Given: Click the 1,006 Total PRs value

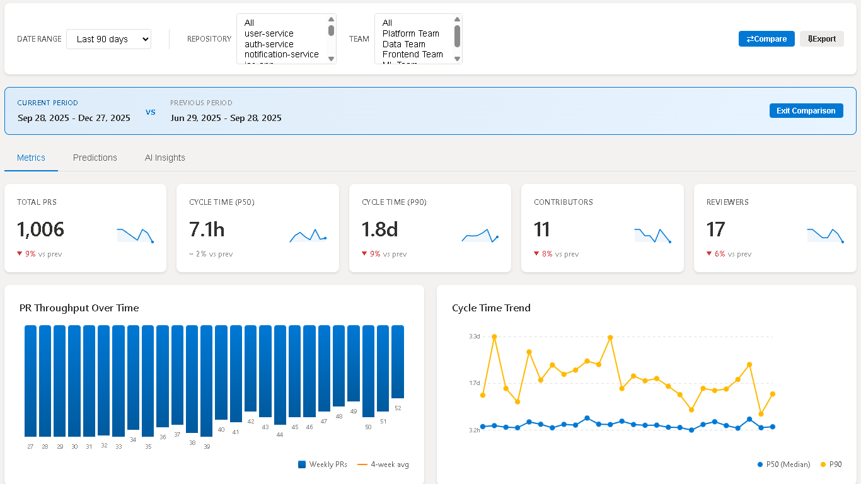Looking at the screenshot, I should point(40,229).
